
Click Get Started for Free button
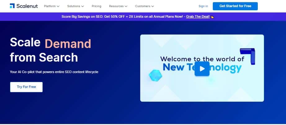tap(235, 6)
